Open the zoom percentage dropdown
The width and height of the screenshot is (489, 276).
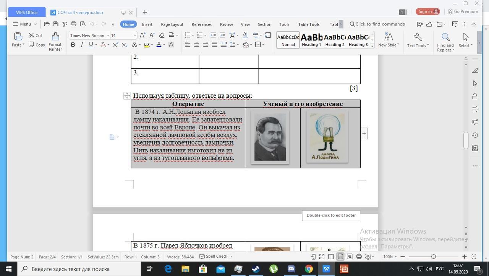tap(390, 257)
